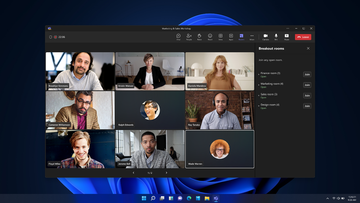Expand the Design room entry
Screen dimensions: 360x203
[x=259, y=106]
